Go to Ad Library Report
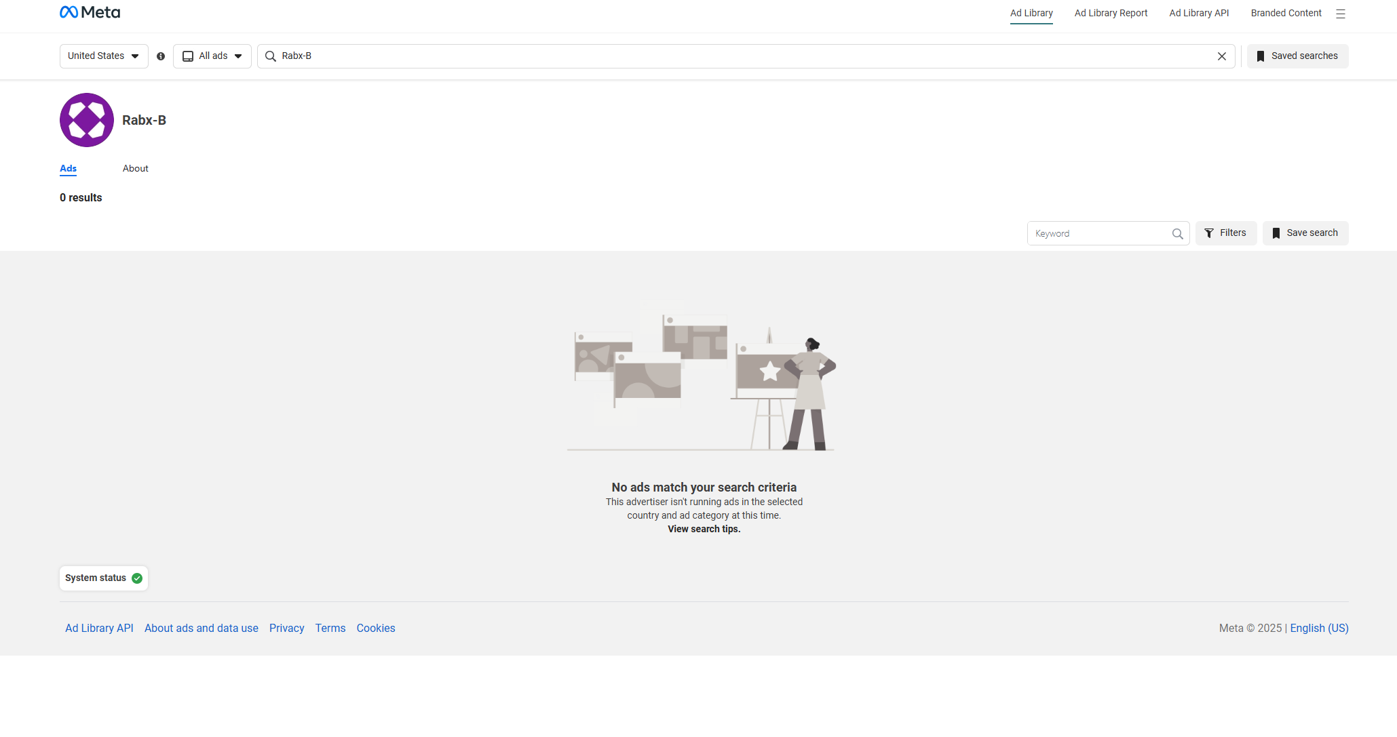 click(1111, 13)
